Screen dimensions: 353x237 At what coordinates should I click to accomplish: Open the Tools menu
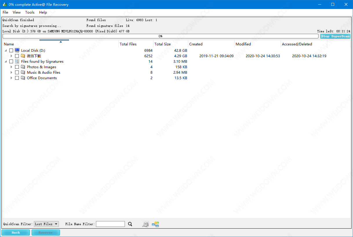point(30,12)
